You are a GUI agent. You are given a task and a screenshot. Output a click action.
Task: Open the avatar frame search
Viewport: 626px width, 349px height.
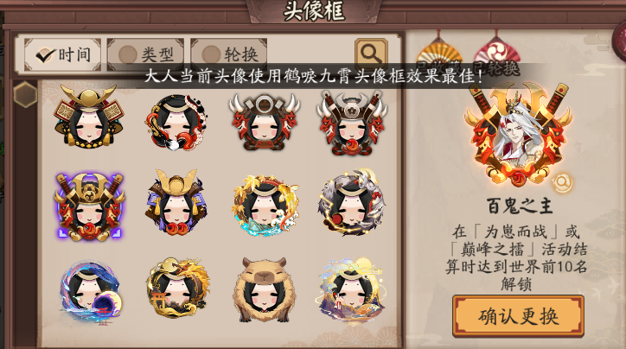(371, 54)
